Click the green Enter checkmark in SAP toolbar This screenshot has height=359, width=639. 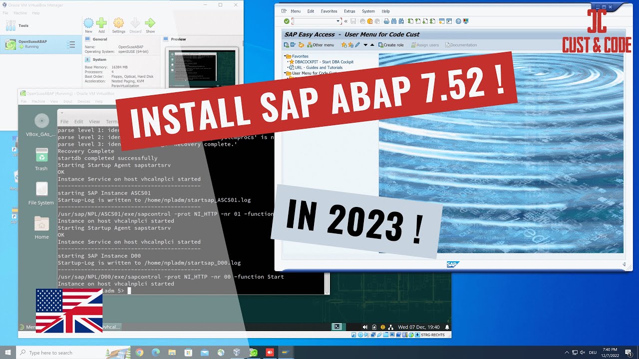(x=287, y=21)
